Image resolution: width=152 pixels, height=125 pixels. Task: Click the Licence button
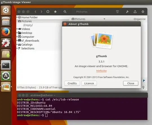click(89, 83)
